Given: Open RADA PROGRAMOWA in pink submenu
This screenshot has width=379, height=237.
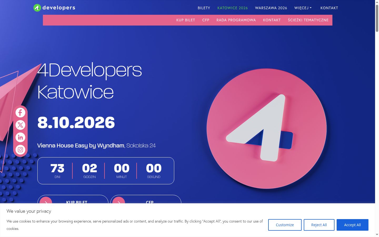Looking at the screenshot, I should (236, 20).
